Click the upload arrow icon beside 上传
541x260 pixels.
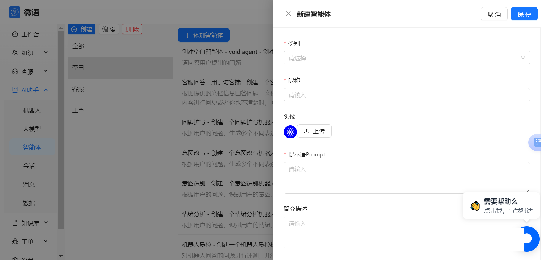pyautogui.click(x=307, y=131)
